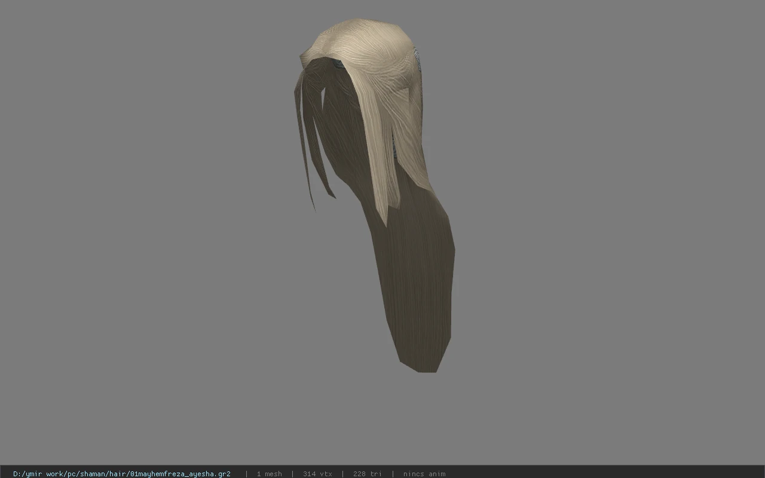Click the separator between path and mesh count
This screenshot has width=765, height=478.
[x=246, y=474]
